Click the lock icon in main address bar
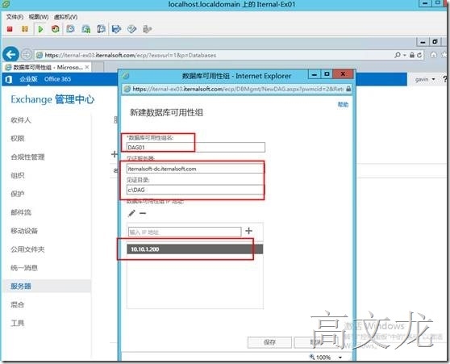This screenshot has width=450, height=364. click(412, 55)
